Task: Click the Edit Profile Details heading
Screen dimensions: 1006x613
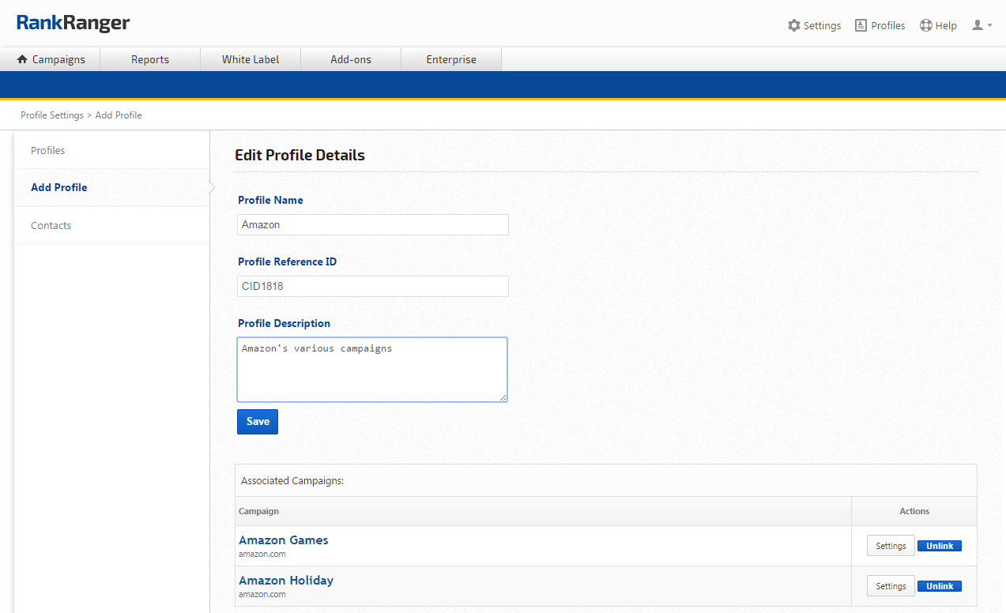Action: (x=300, y=156)
